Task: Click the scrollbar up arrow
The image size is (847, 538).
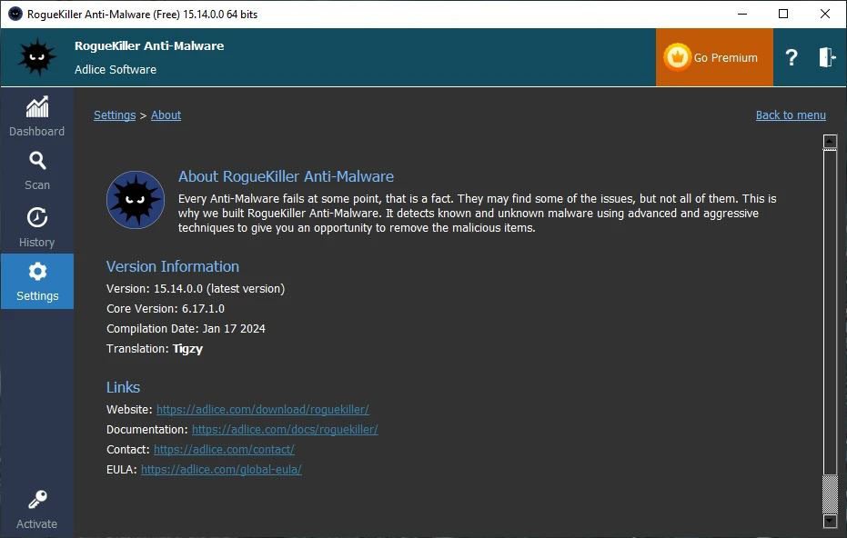Action: point(830,142)
